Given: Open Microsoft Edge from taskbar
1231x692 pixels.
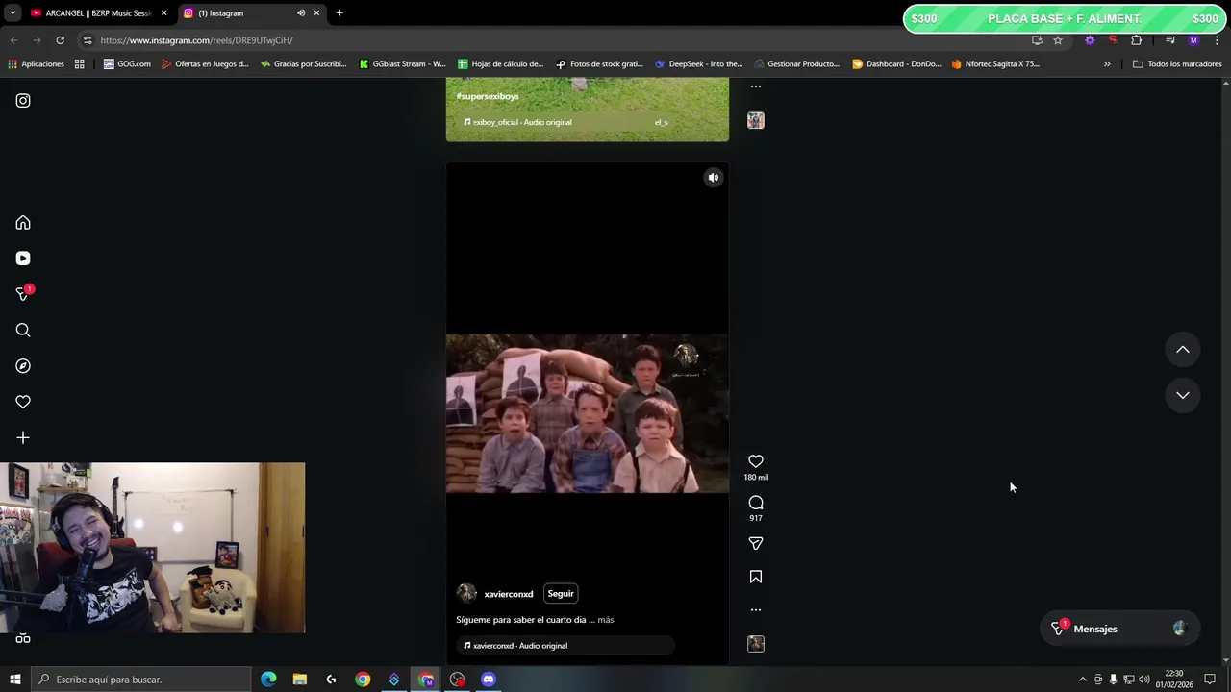Looking at the screenshot, I should coord(268,680).
